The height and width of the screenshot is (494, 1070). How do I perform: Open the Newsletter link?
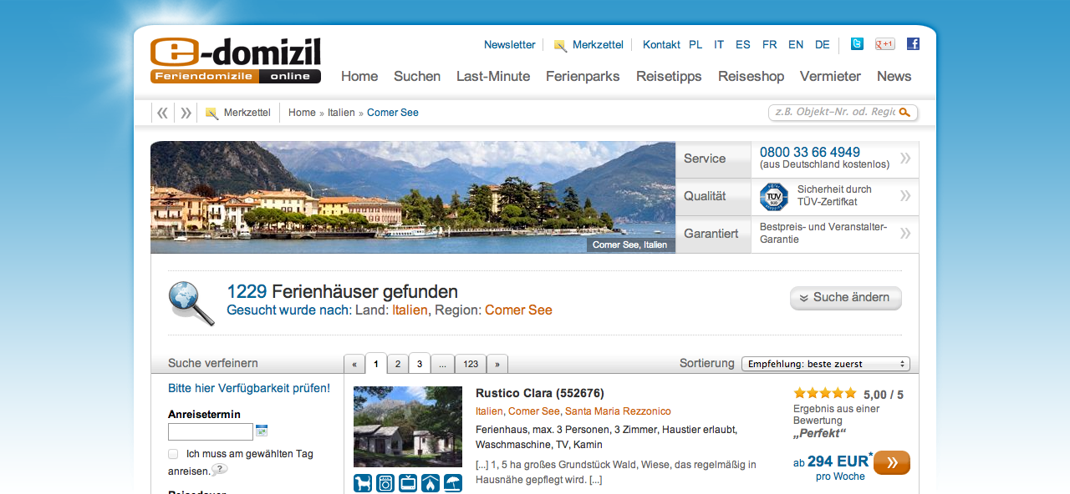coord(509,45)
